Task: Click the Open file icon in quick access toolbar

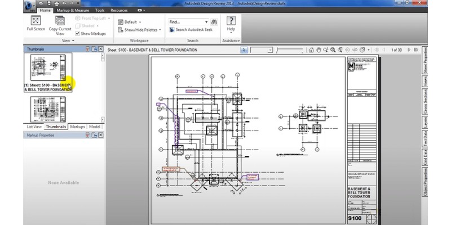Action: pos(41,3)
